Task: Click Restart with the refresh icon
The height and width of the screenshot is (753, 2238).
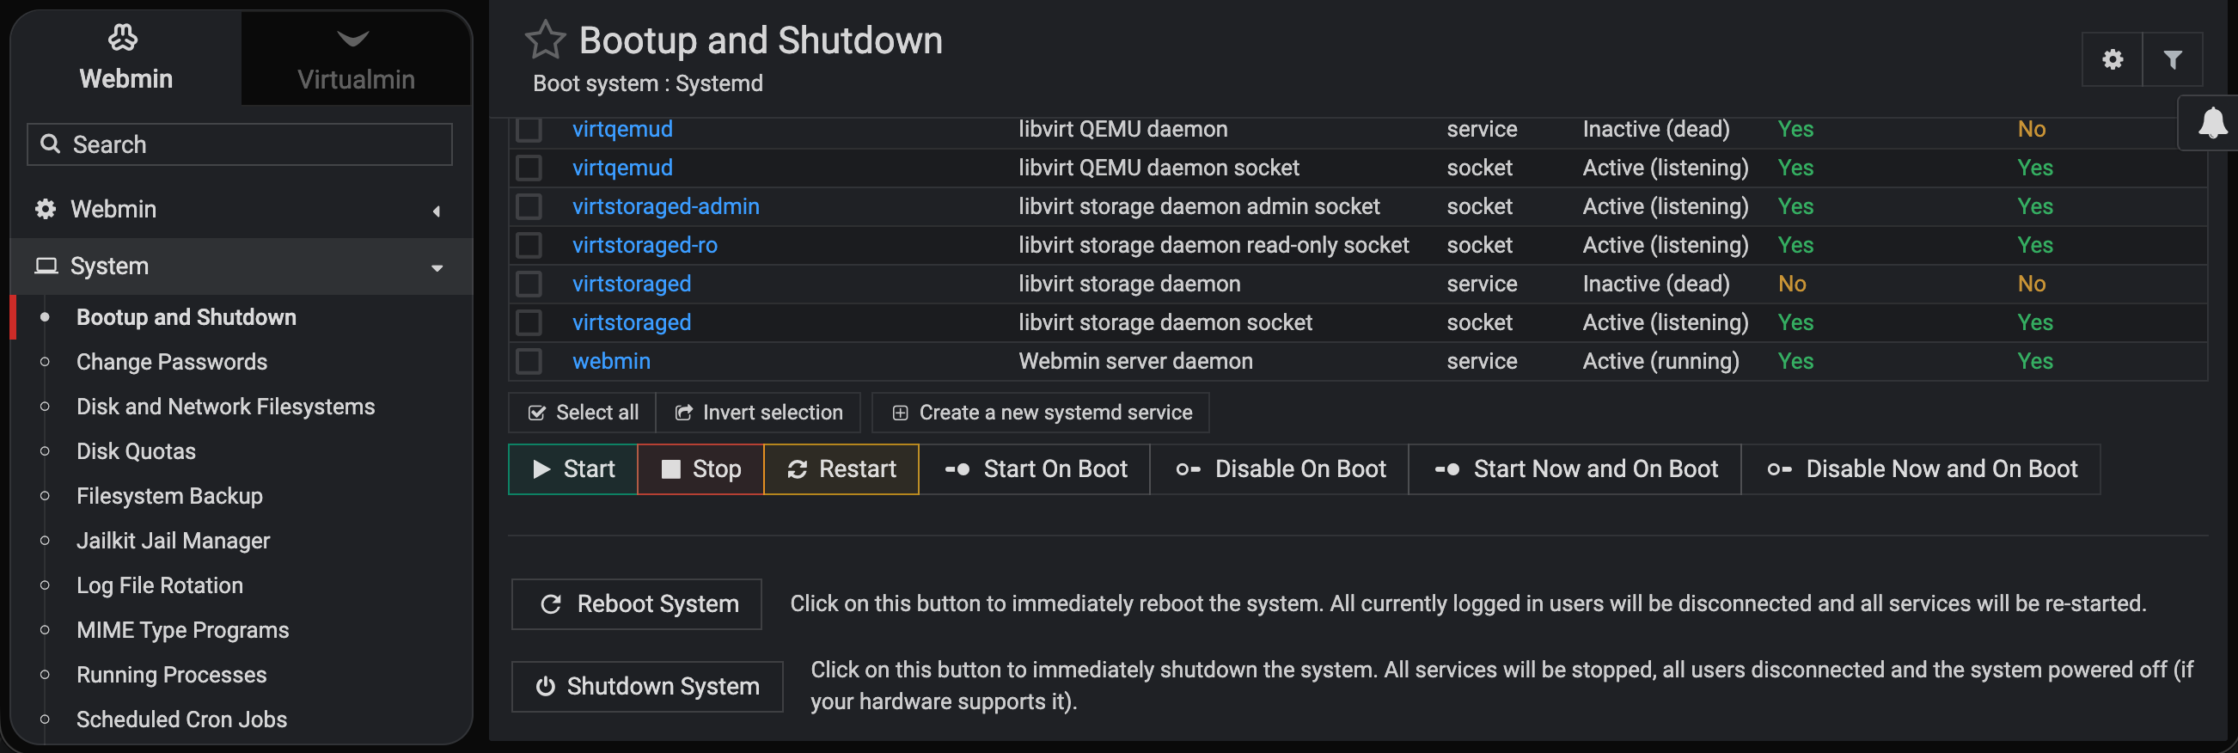Action: 841,469
